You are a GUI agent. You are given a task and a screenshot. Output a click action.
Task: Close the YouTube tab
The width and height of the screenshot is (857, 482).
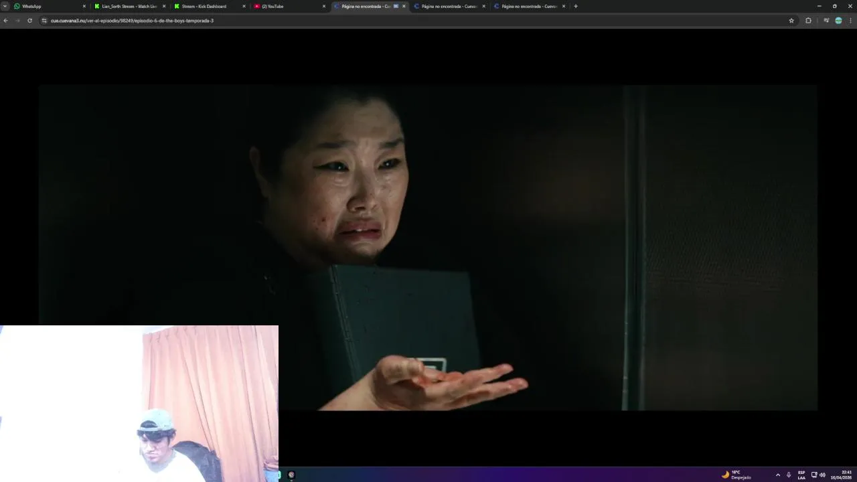(x=324, y=6)
